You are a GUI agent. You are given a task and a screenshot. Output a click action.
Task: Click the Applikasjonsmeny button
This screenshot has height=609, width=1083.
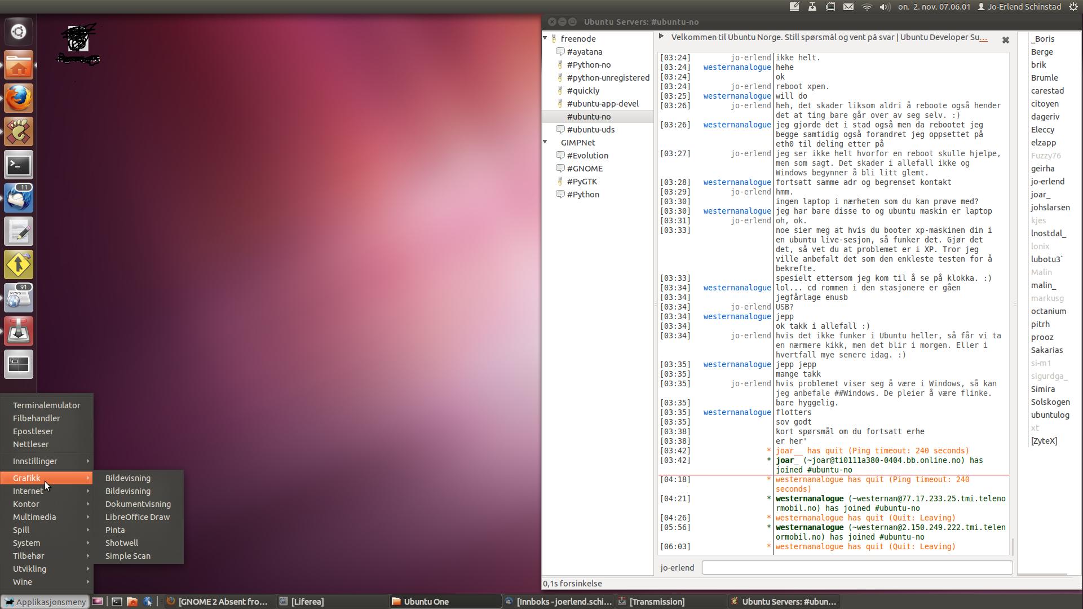click(x=45, y=602)
